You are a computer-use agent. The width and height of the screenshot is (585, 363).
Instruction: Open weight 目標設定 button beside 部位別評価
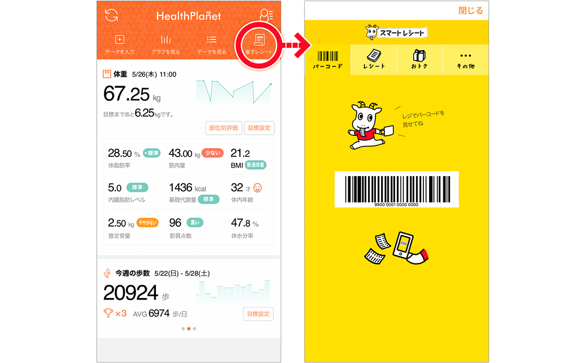point(260,128)
